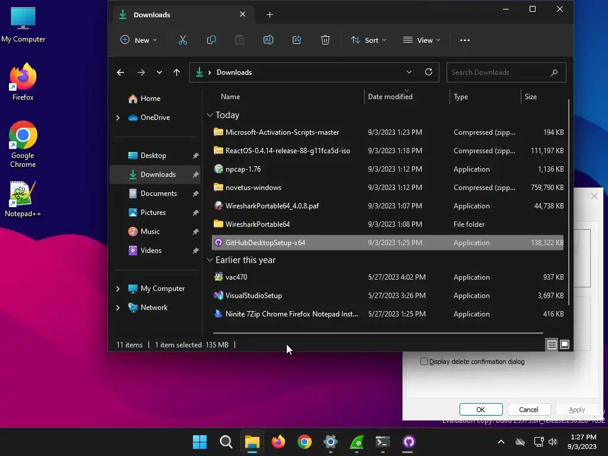The width and height of the screenshot is (608, 456).
Task: Expand Network tree node
Action: tap(118, 308)
